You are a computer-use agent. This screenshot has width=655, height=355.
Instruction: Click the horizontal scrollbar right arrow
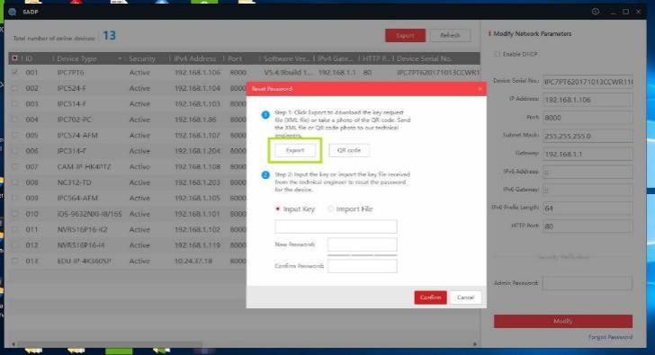click(x=475, y=343)
